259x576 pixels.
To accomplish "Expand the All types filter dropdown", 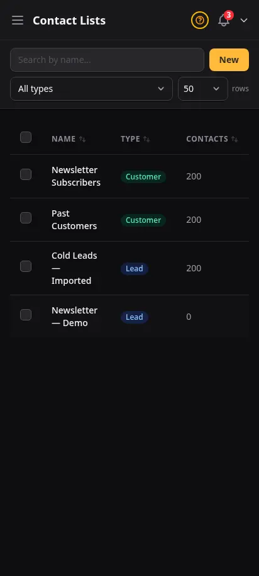I will (x=91, y=89).
